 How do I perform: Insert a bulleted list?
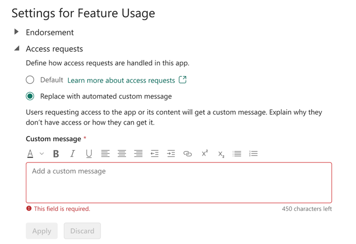click(x=237, y=154)
